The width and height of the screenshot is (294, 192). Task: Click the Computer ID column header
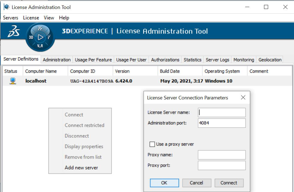(x=90, y=71)
